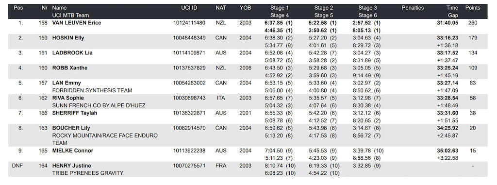Image resolution: width=497 pixels, height=185 pixels.
Task: Click TRIBE PYRENEES GRAVITY team name
Action: pyautogui.click(x=88, y=173)
